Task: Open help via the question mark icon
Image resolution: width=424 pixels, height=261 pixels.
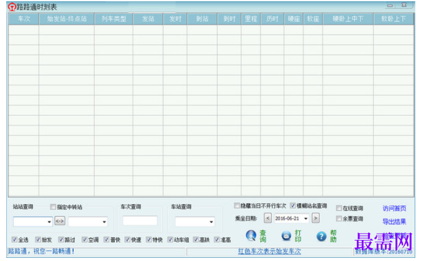Action: point(321,236)
